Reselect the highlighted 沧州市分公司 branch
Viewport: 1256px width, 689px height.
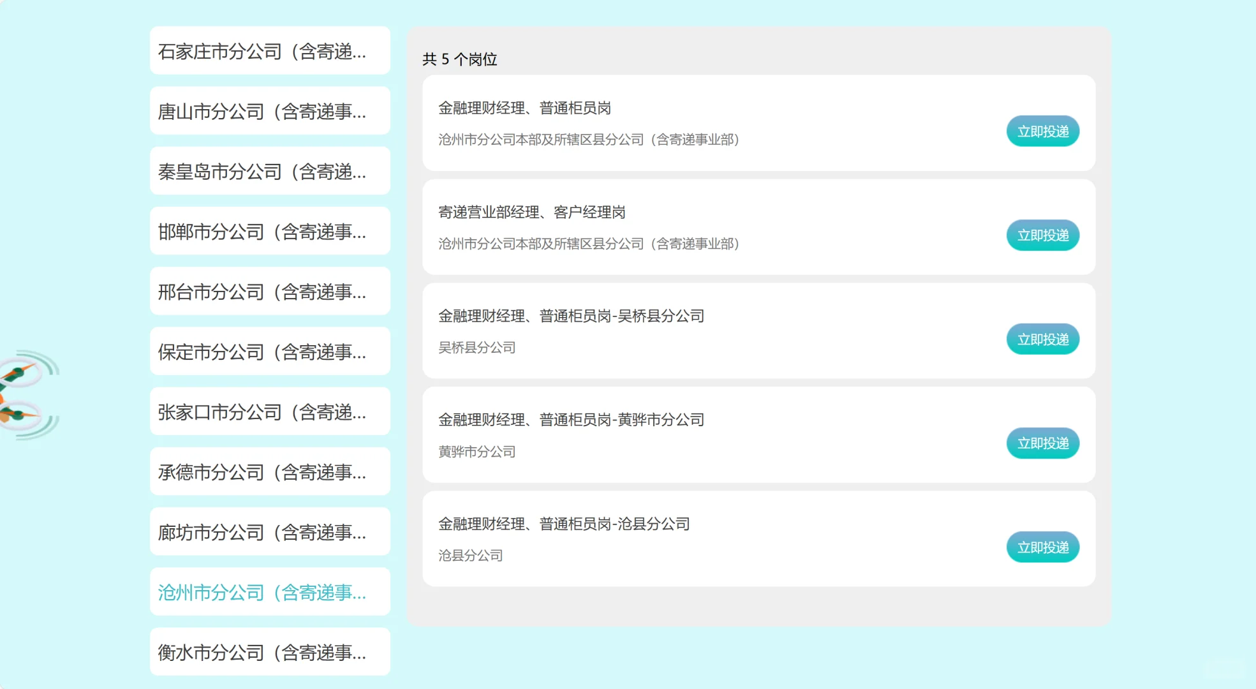(x=269, y=591)
